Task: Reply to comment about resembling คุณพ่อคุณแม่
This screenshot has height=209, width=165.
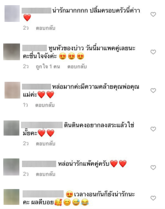Action: tap(45, 105)
